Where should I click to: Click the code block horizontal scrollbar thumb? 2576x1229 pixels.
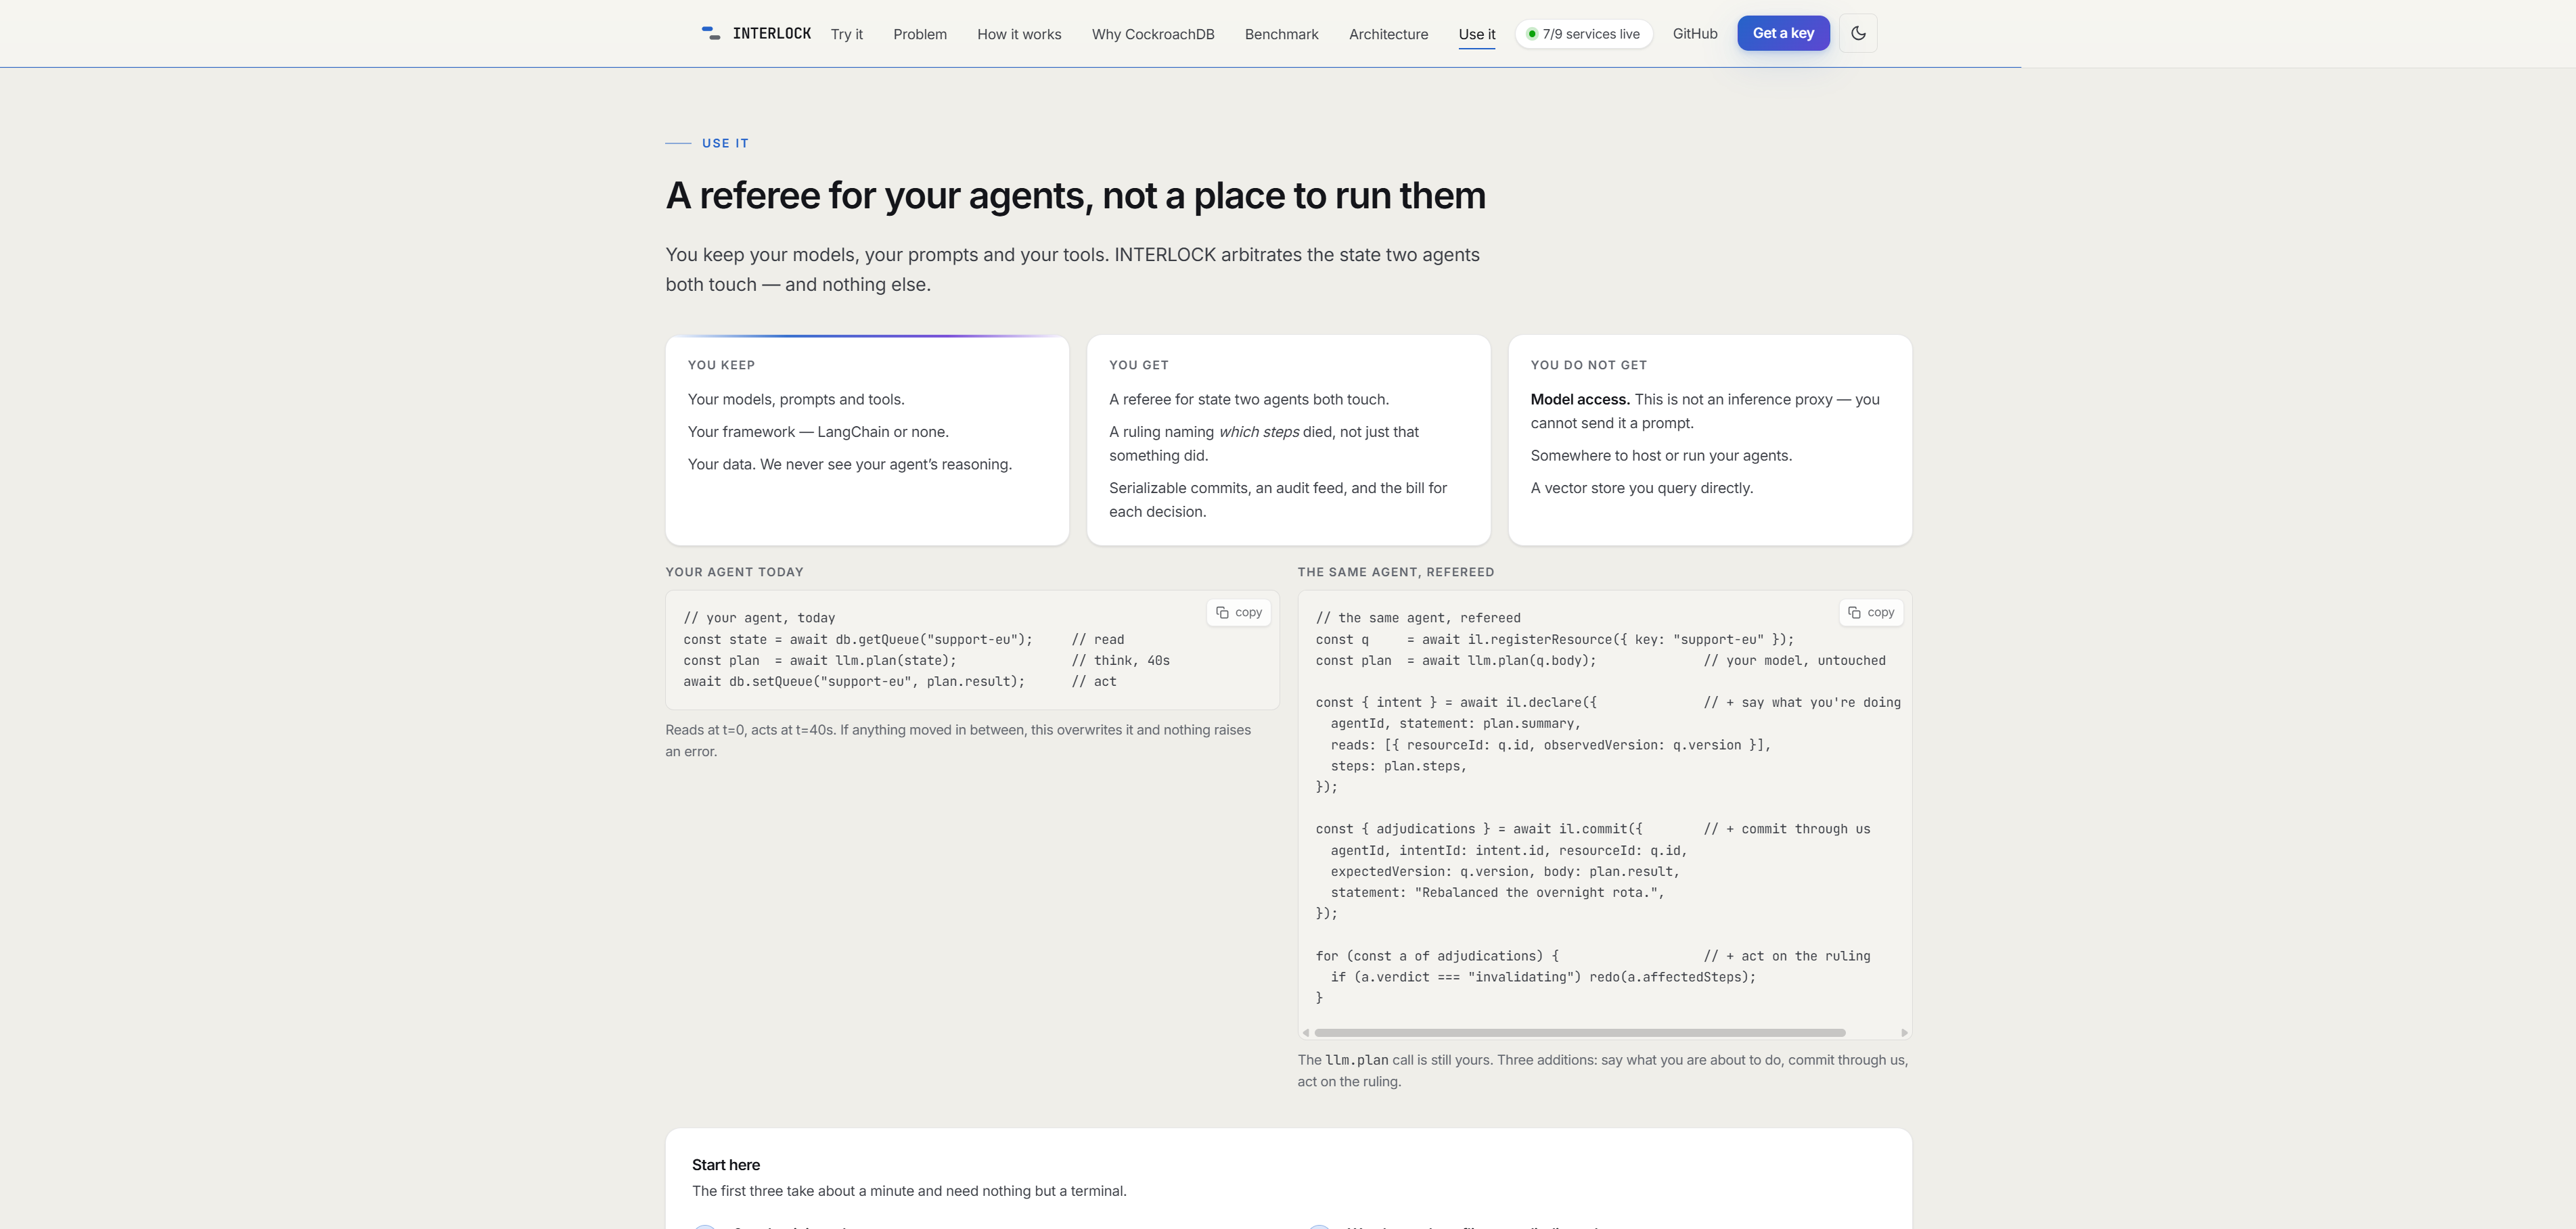pyautogui.click(x=1579, y=1032)
